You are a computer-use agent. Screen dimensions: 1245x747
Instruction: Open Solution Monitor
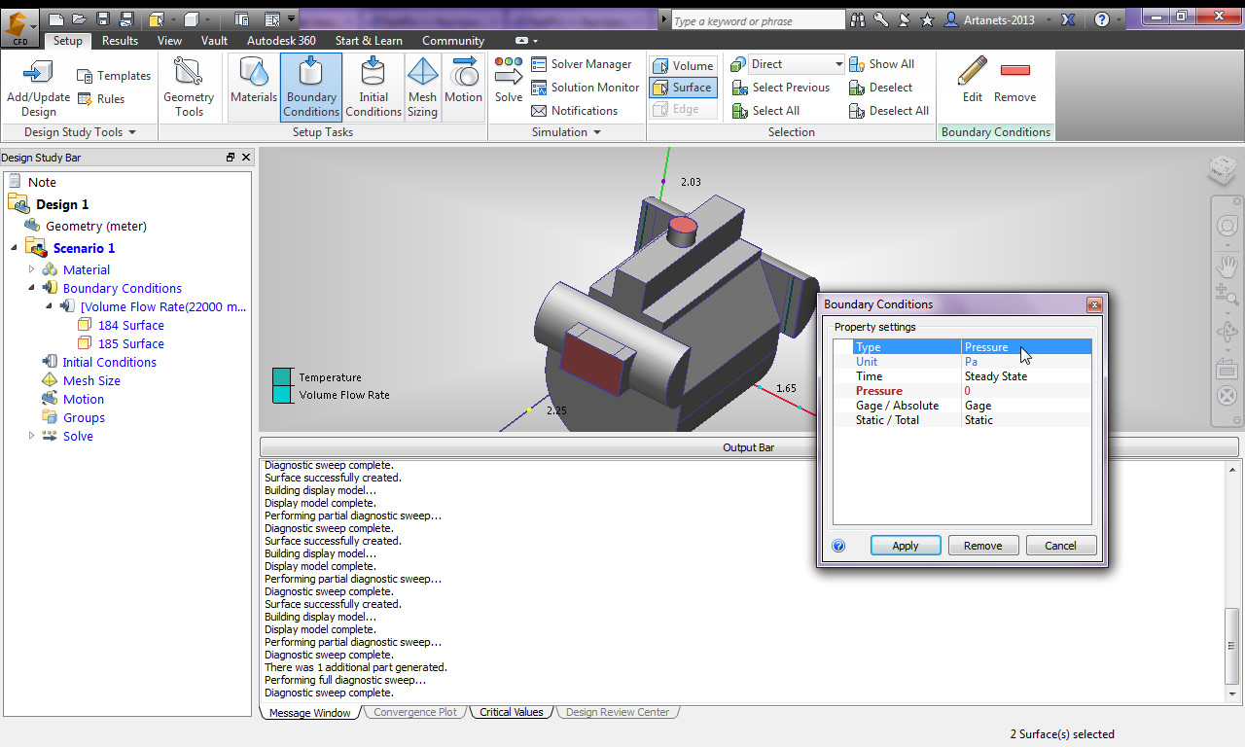click(585, 88)
